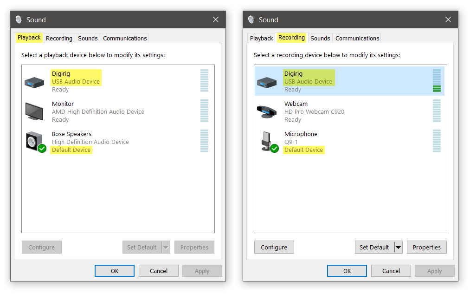Click "Default Device" label under Bose Speakers
The image size is (470, 294).
click(x=71, y=150)
